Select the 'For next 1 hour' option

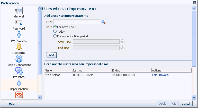(x=55, y=27)
